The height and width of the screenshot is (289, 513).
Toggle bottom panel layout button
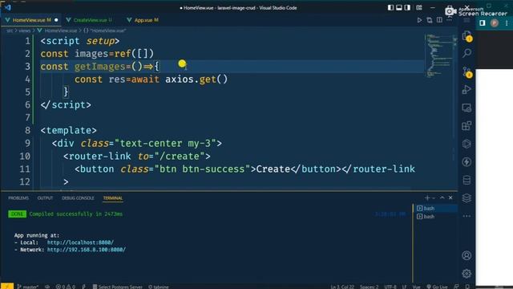pos(399,7)
